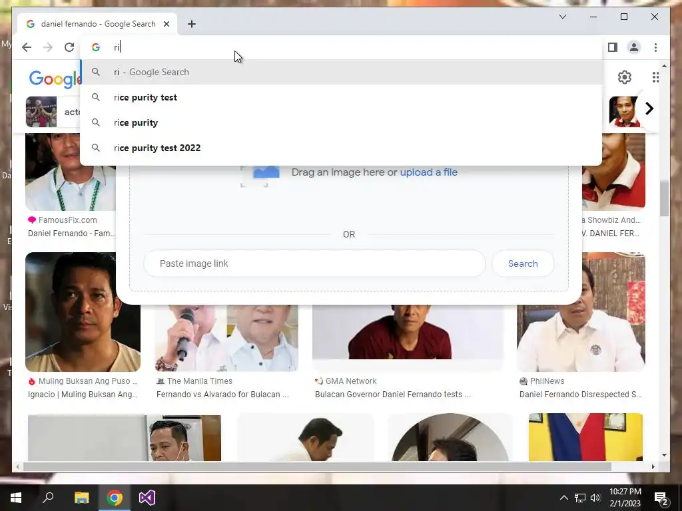This screenshot has width=682, height=511.
Task: Click the forward navigation arrow
Action: click(48, 47)
